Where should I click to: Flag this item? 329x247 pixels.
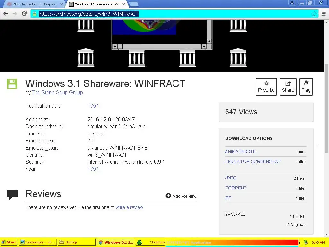point(306,87)
